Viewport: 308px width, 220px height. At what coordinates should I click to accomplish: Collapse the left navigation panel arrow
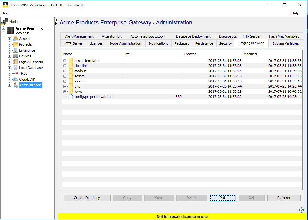(56, 20)
